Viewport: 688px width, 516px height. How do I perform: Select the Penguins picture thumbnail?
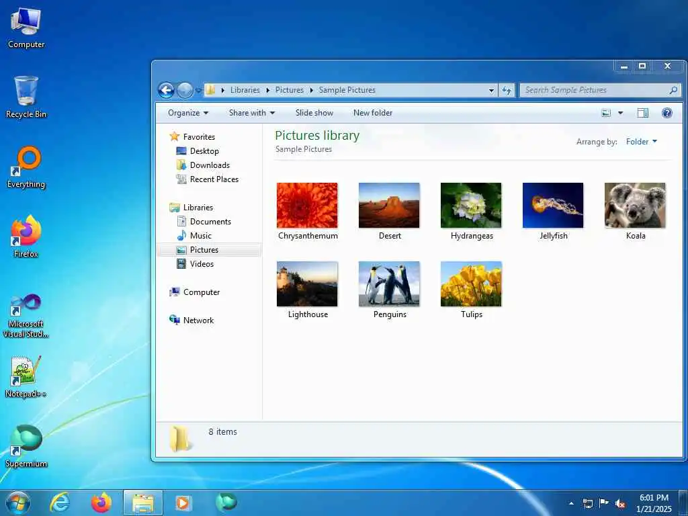389,284
